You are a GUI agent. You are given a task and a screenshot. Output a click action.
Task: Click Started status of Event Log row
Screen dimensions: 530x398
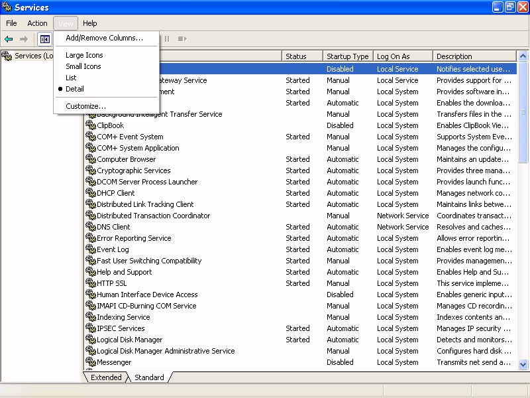(297, 249)
